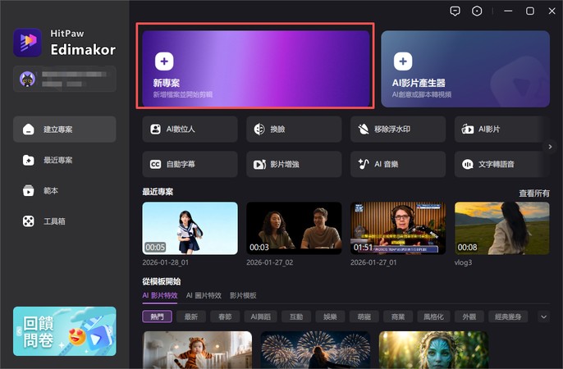Click the AI 音樂 music note icon
This screenshot has width=563, height=369.
(x=364, y=164)
